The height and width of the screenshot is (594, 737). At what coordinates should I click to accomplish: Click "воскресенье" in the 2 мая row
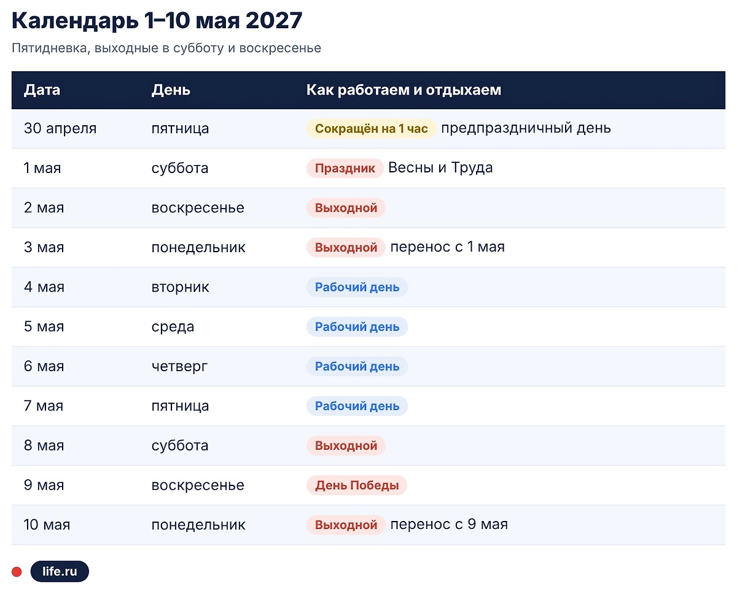198,208
